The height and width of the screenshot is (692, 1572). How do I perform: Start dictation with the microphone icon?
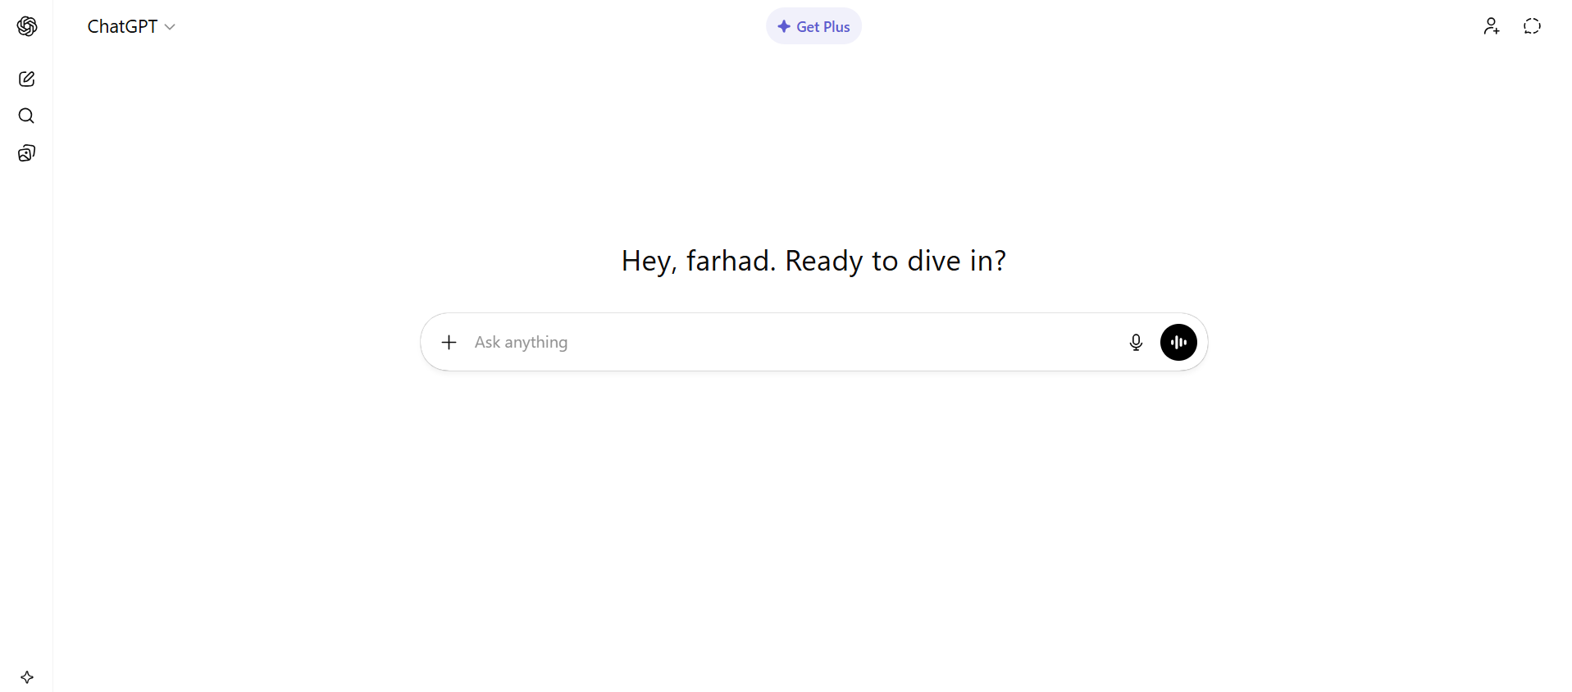click(1136, 342)
